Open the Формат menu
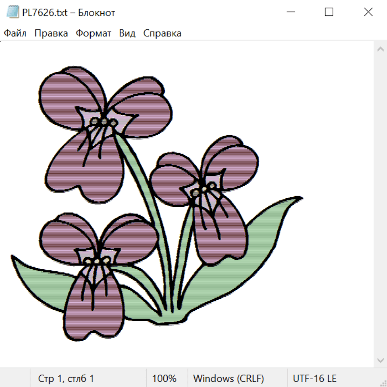 pos(93,34)
